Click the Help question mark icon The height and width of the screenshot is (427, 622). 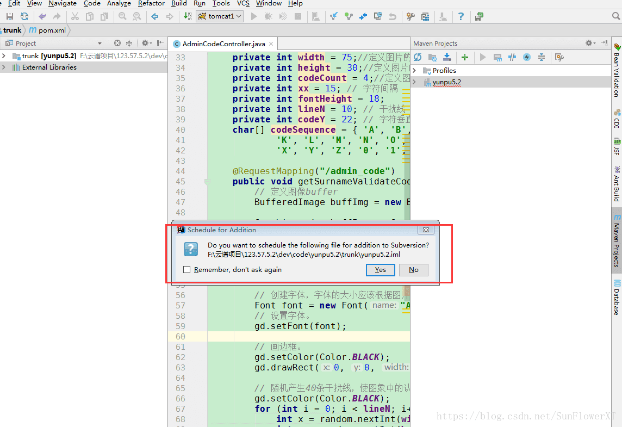pyautogui.click(x=461, y=16)
